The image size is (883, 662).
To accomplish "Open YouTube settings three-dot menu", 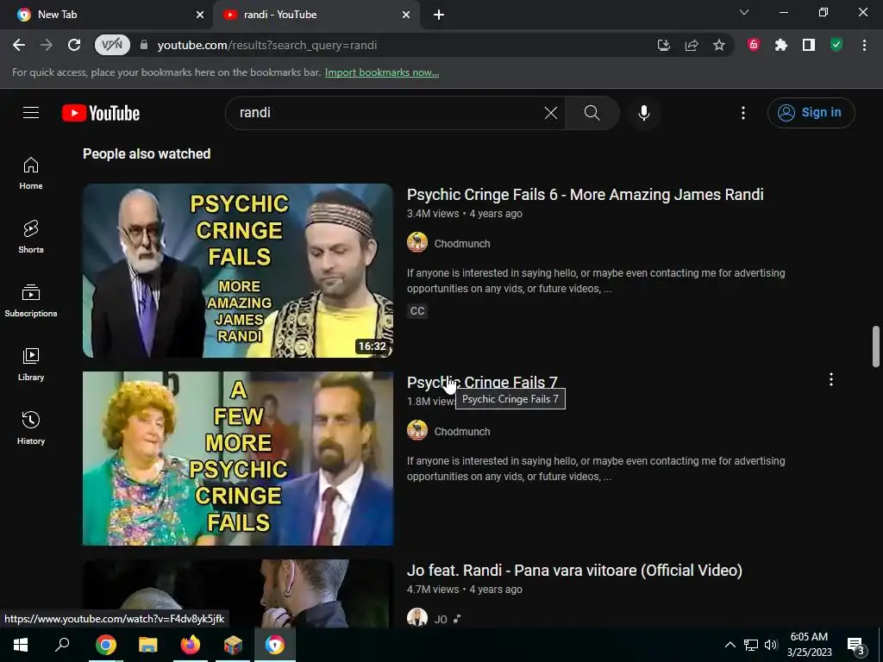I will pos(742,113).
